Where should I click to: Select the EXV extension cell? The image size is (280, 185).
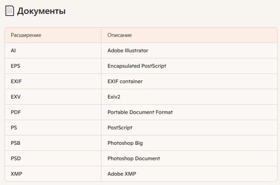click(16, 97)
